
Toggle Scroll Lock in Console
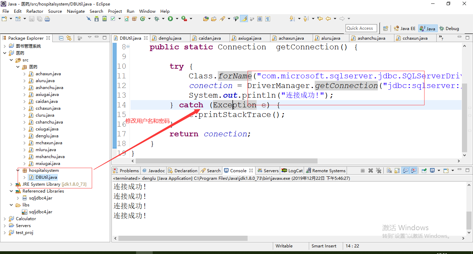(397, 170)
